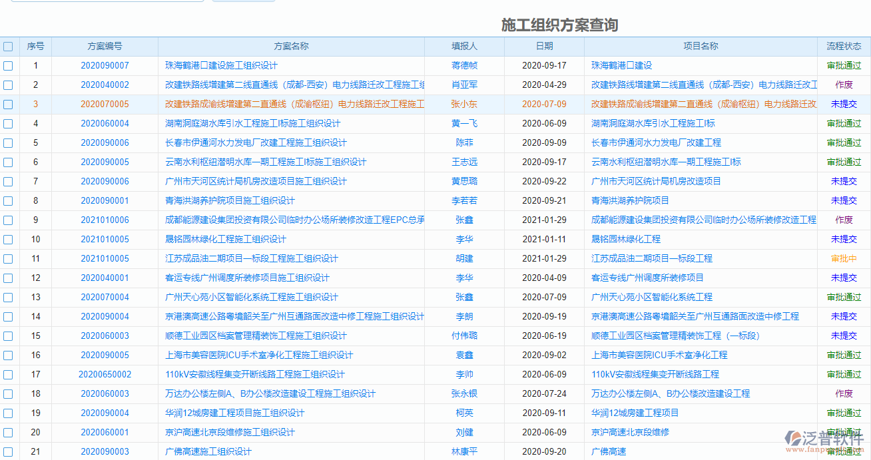Viewport: 871px width, 460px height.
Task: Check the checkbox for row 17 110kV安徽线程
Action: point(9,374)
